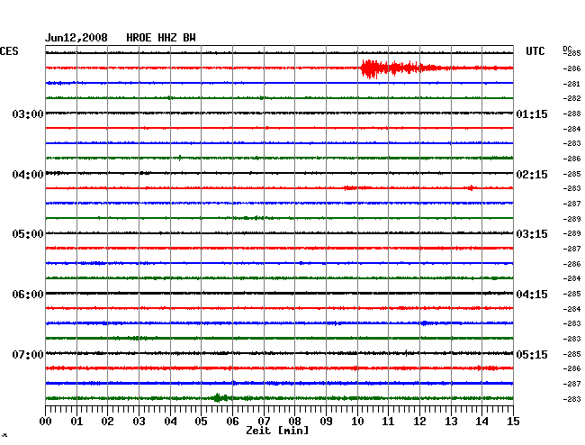Select the channel label HHZ
Screen dimensions: 585x445
point(167,38)
